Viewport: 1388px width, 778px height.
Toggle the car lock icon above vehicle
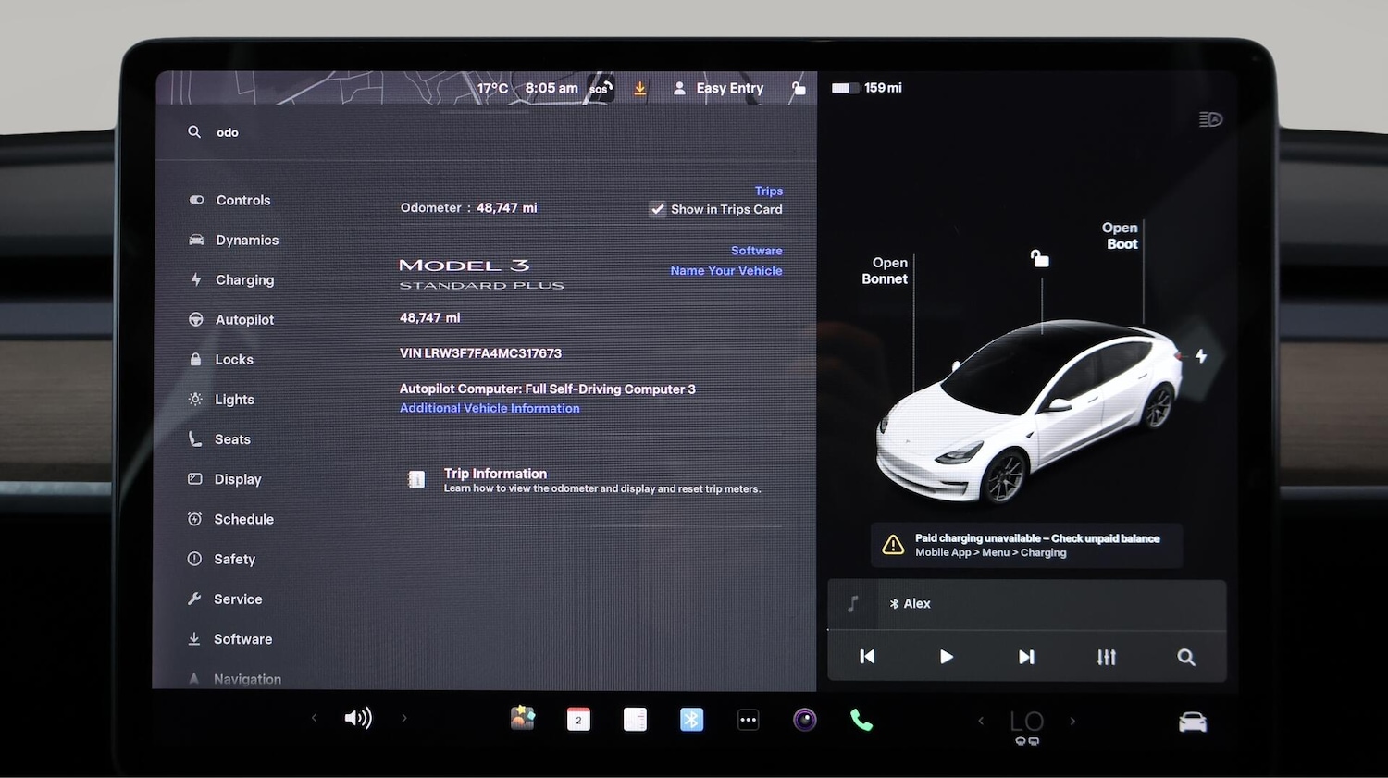tap(1041, 259)
